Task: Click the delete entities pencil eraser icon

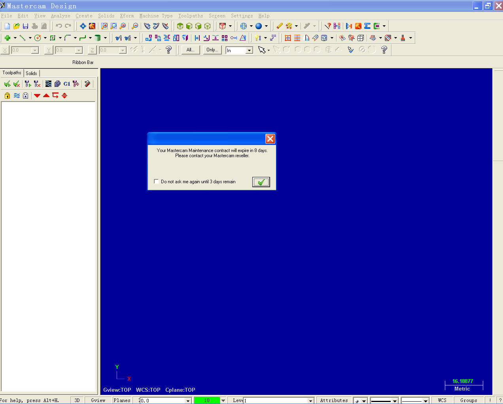Action: click(x=279, y=26)
